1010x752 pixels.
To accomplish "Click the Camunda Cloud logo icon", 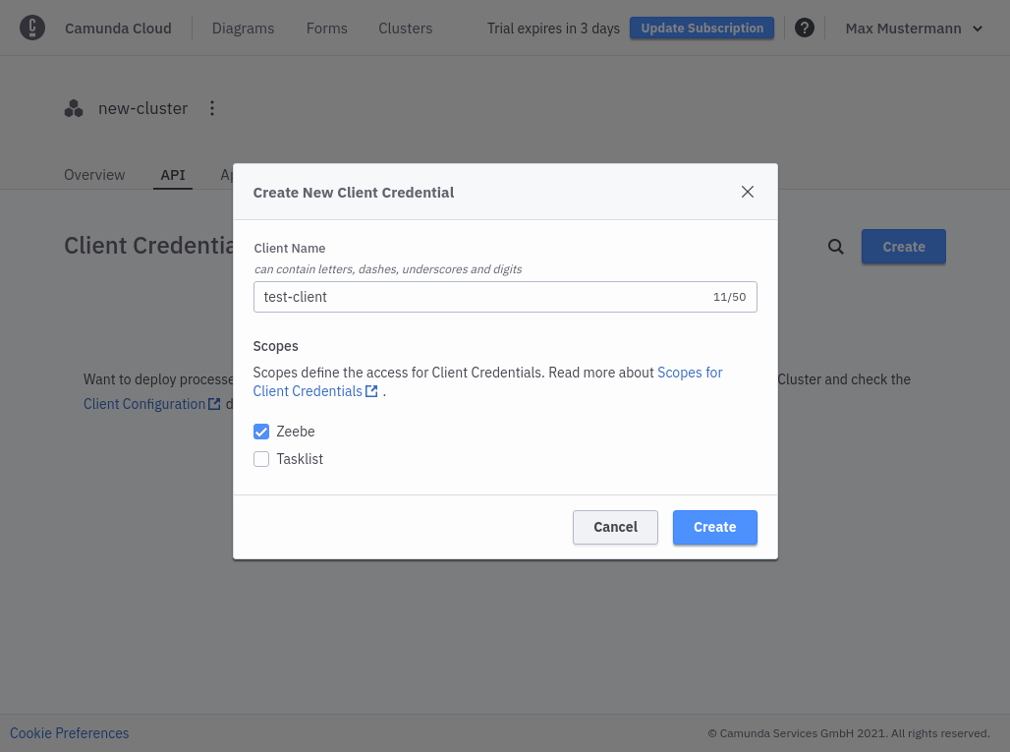I will pyautogui.click(x=32, y=28).
